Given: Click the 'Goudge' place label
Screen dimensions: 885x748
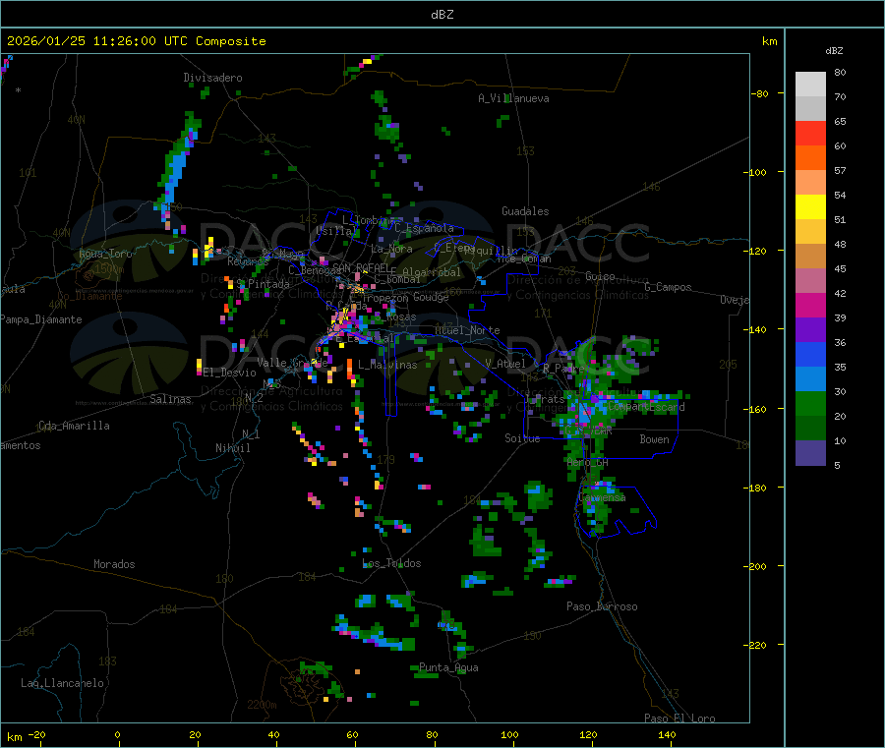Looking at the screenshot, I should (x=432, y=297).
